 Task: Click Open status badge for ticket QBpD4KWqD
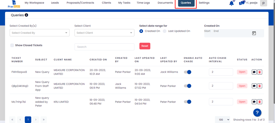(242, 86)
